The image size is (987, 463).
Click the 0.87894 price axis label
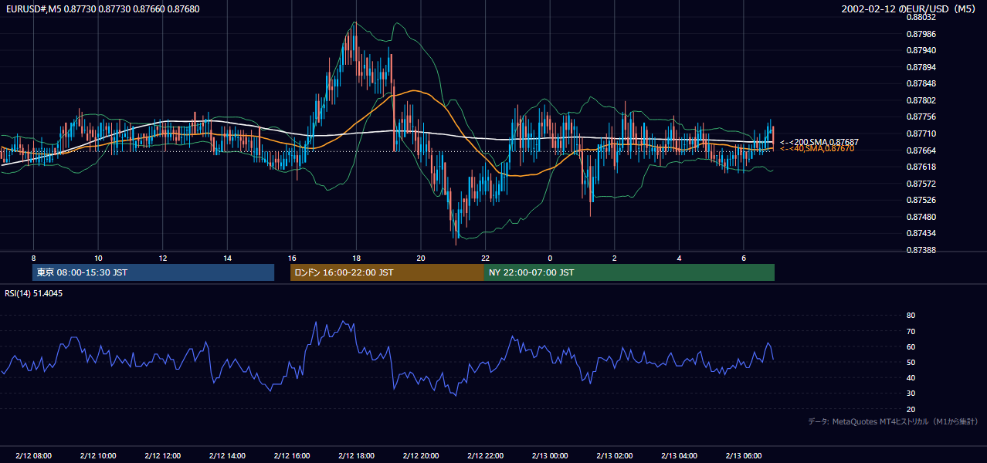(x=921, y=67)
